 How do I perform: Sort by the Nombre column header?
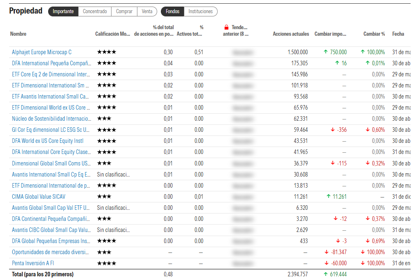(x=18, y=34)
